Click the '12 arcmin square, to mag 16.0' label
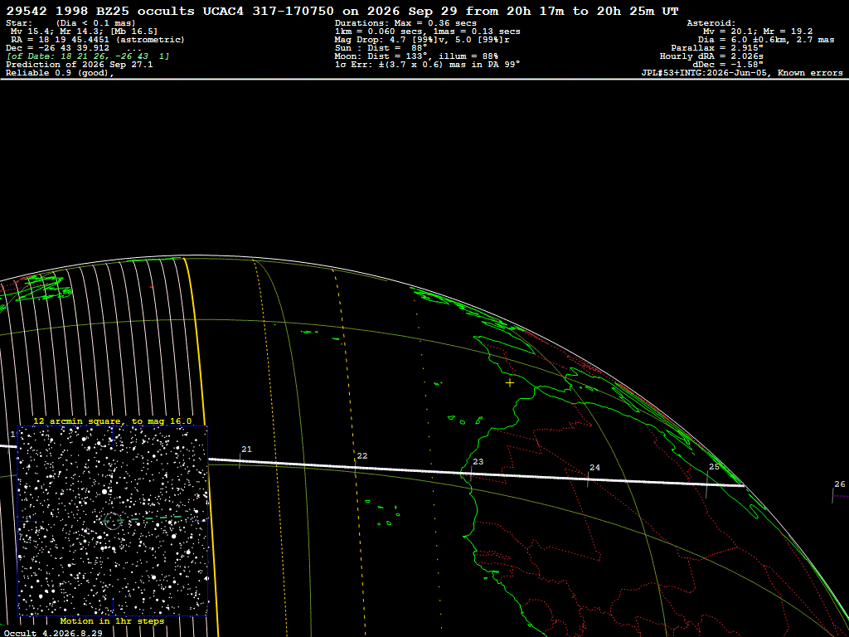Image resolution: width=849 pixels, height=637 pixels. click(x=113, y=421)
